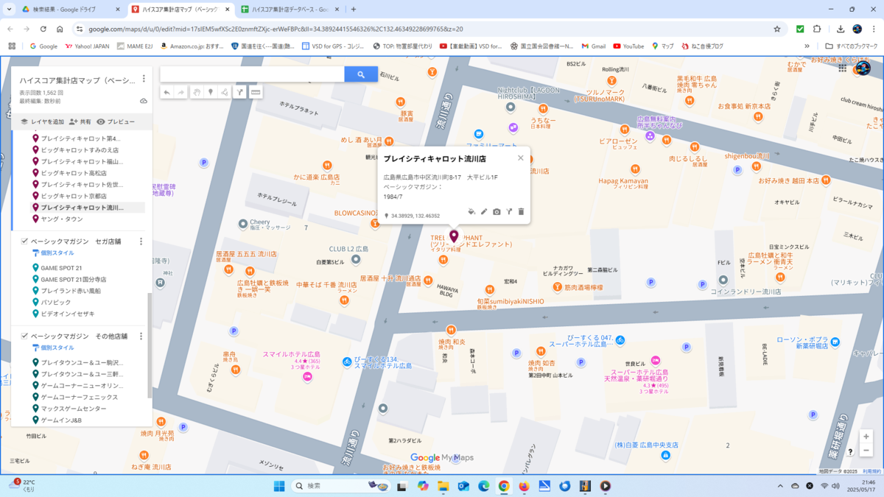Click プレビュー preview button
The width and height of the screenshot is (884, 497).
[x=116, y=121]
